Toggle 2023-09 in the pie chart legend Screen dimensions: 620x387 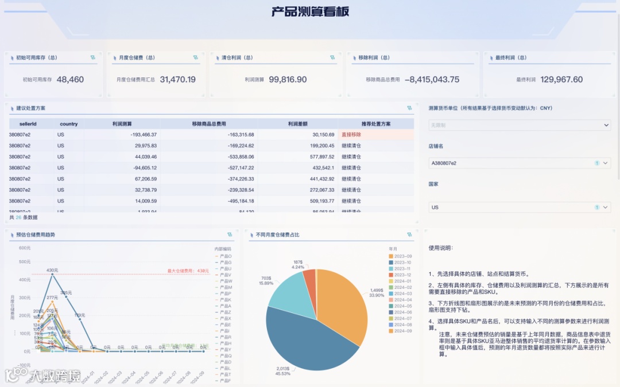click(402, 256)
